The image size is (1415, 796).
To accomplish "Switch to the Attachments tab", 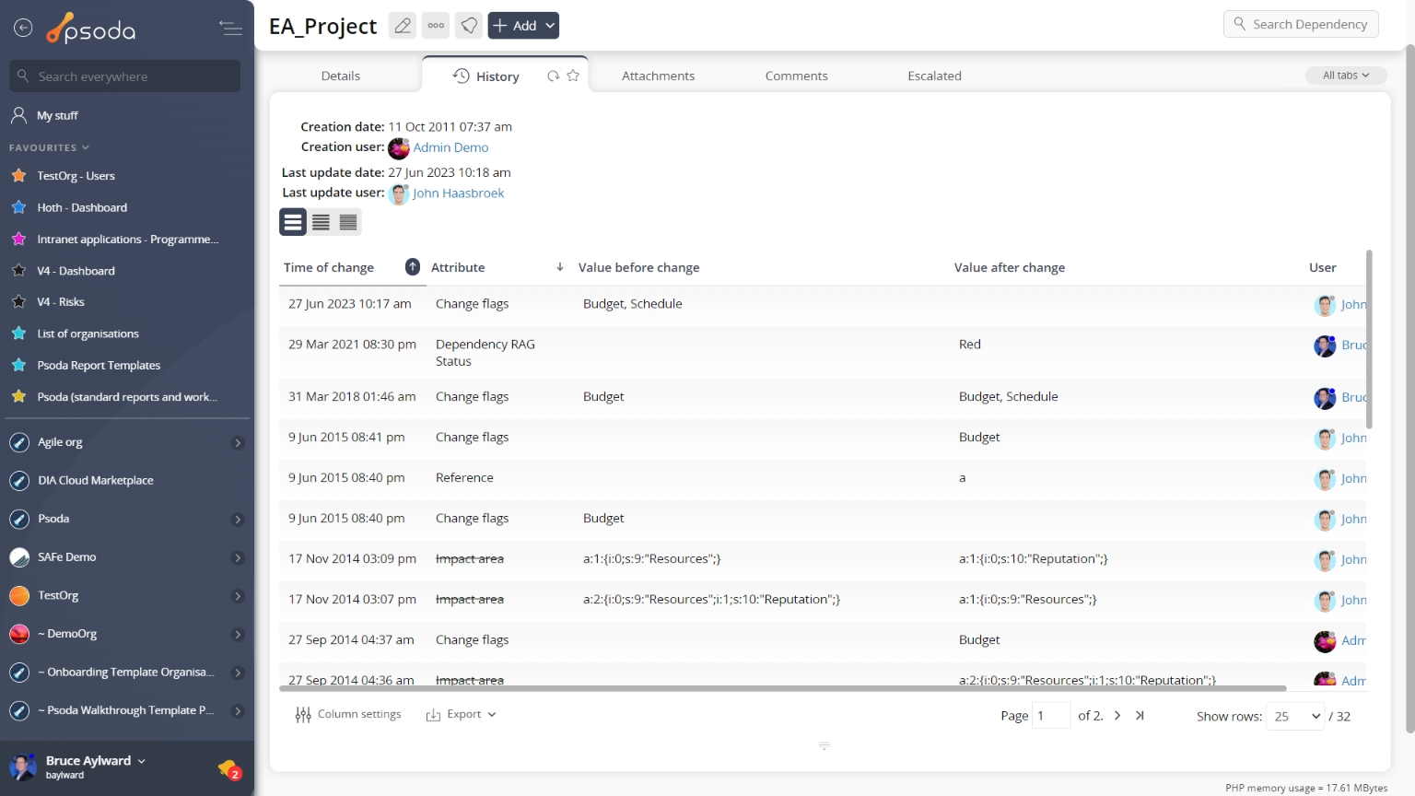I will click(x=658, y=76).
